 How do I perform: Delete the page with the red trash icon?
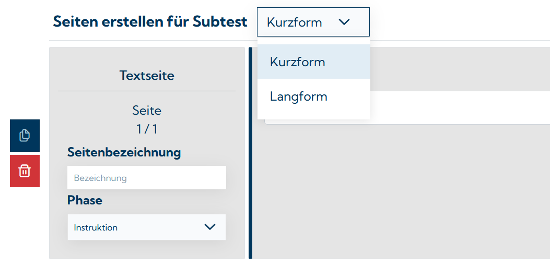pyautogui.click(x=25, y=171)
